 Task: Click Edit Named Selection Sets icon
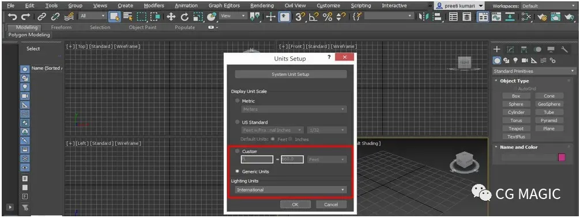coord(357,17)
